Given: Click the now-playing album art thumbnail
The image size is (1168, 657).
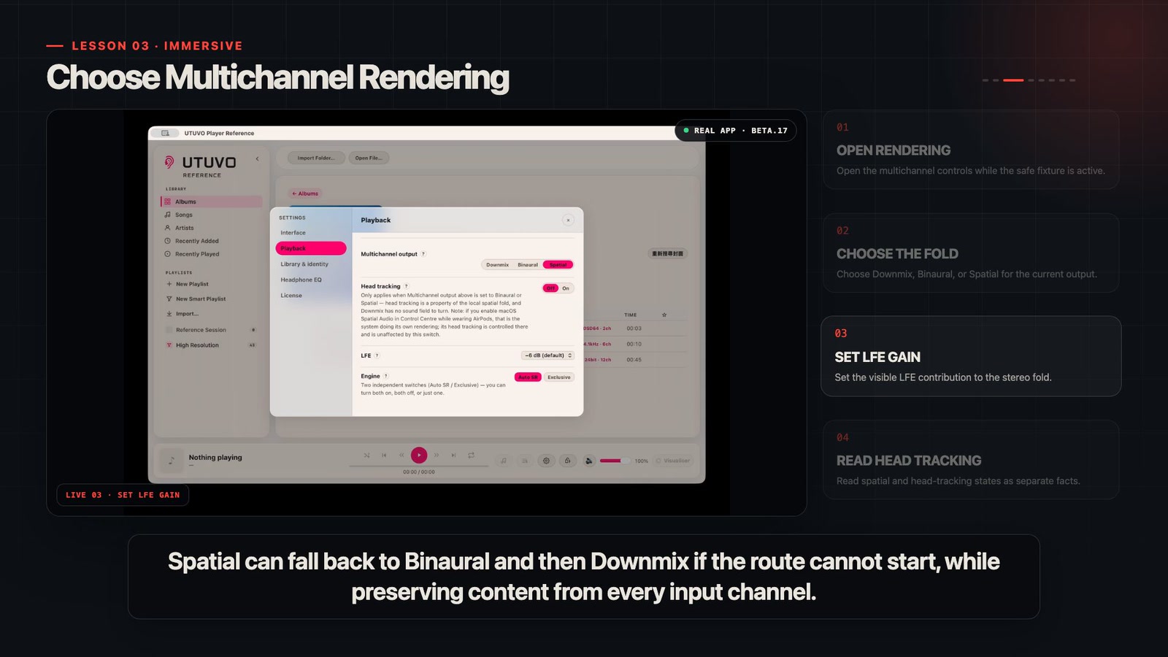Looking at the screenshot, I should click(172, 460).
